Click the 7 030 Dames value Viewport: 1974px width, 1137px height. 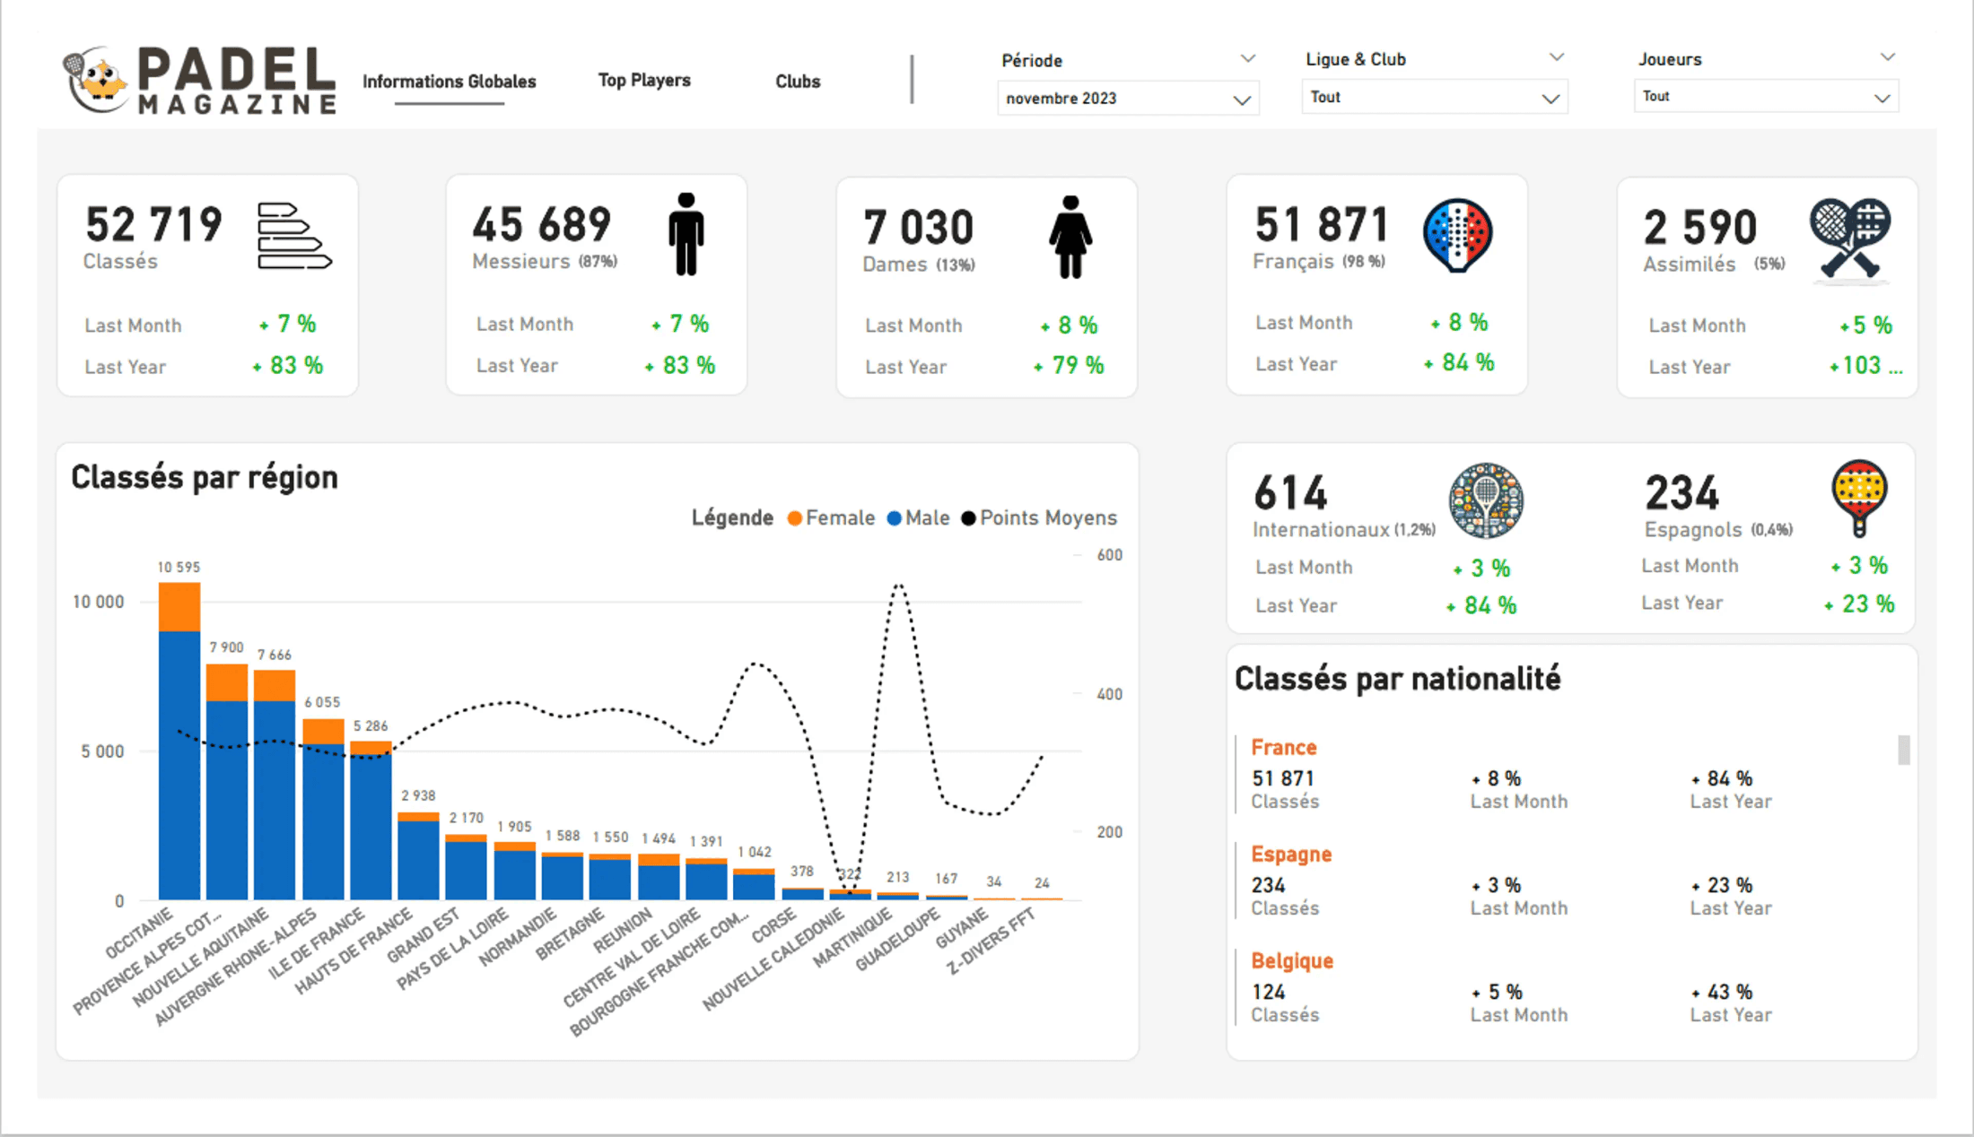pos(918,227)
